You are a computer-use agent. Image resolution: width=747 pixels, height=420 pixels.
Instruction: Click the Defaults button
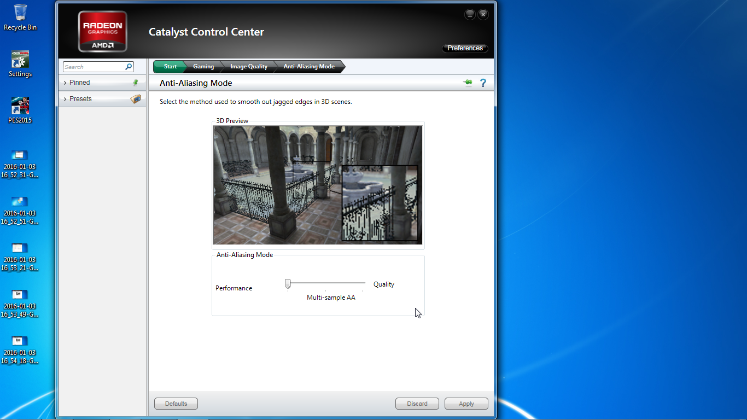point(176,404)
